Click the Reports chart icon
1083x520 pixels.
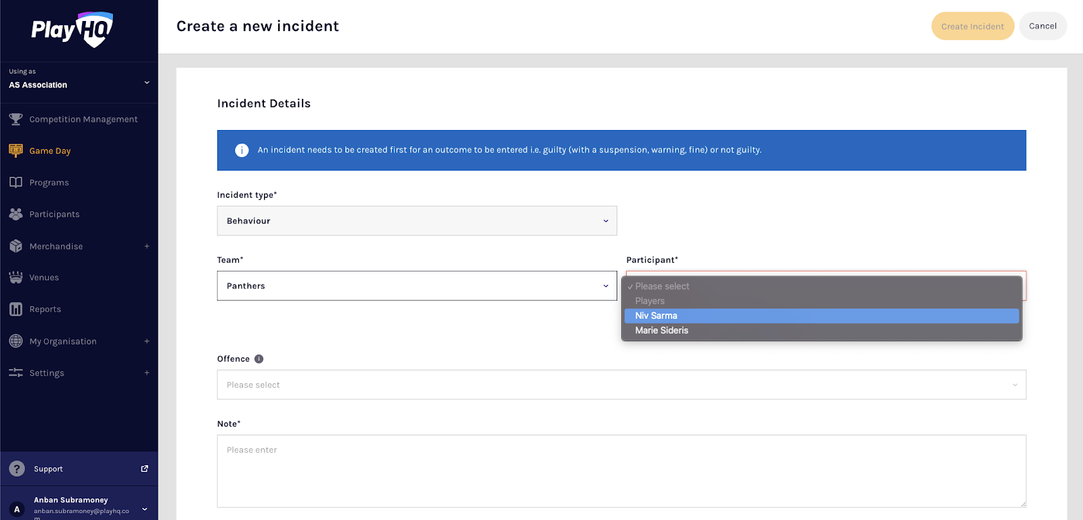(x=16, y=309)
